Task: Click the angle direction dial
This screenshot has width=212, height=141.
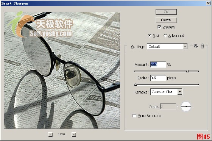Action: click(186, 107)
